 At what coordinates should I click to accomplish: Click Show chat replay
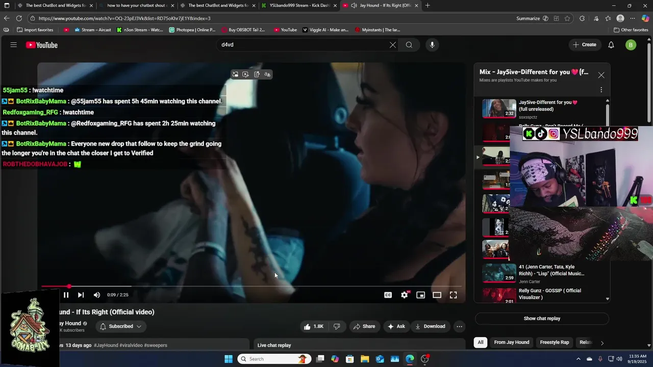(542, 319)
